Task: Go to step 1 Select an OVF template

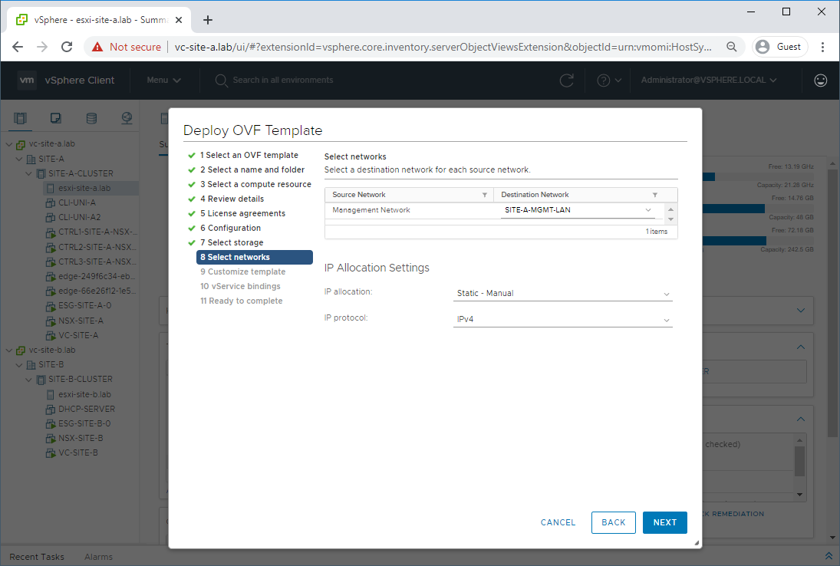Action: coord(249,155)
